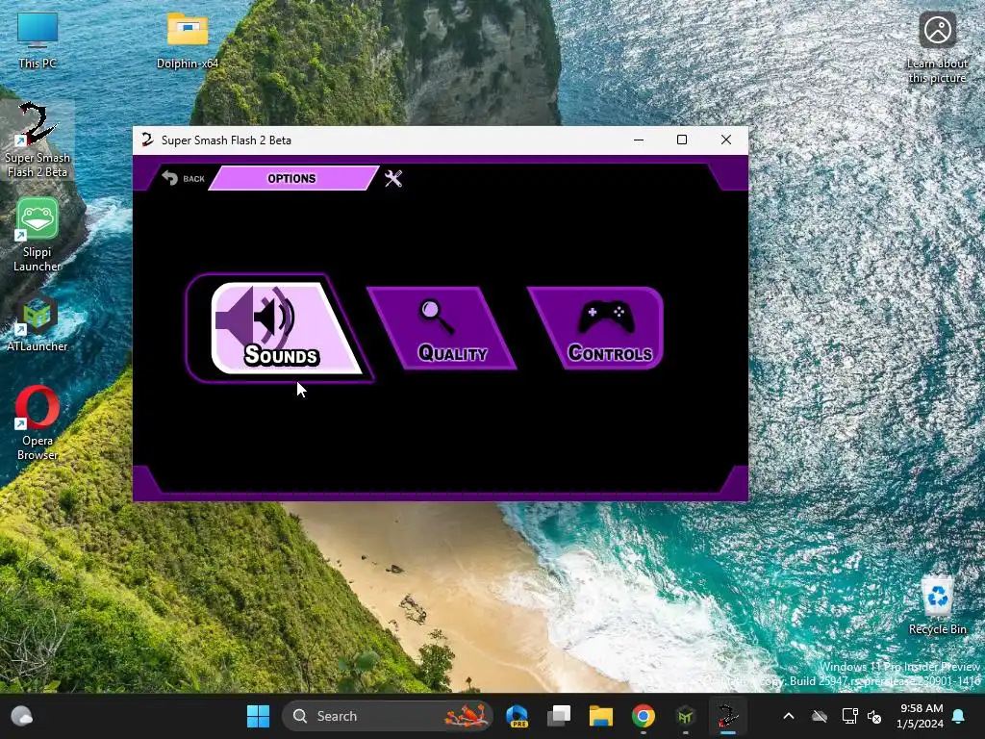
Task: Open This PC desktop icon
Action: pyautogui.click(x=38, y=38)
